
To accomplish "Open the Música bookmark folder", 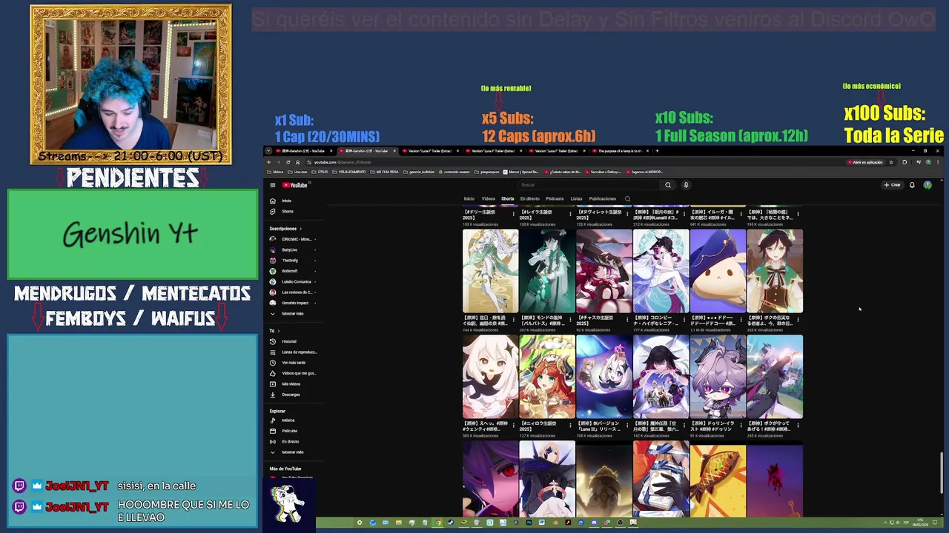I will point(274,172).
